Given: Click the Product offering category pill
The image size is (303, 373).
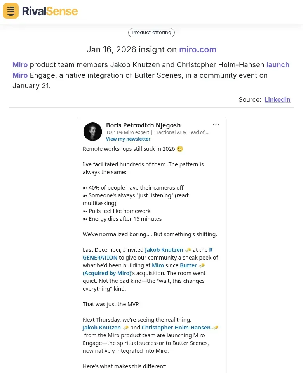Looking at the screenshot, I should click(x=151, y=33).
